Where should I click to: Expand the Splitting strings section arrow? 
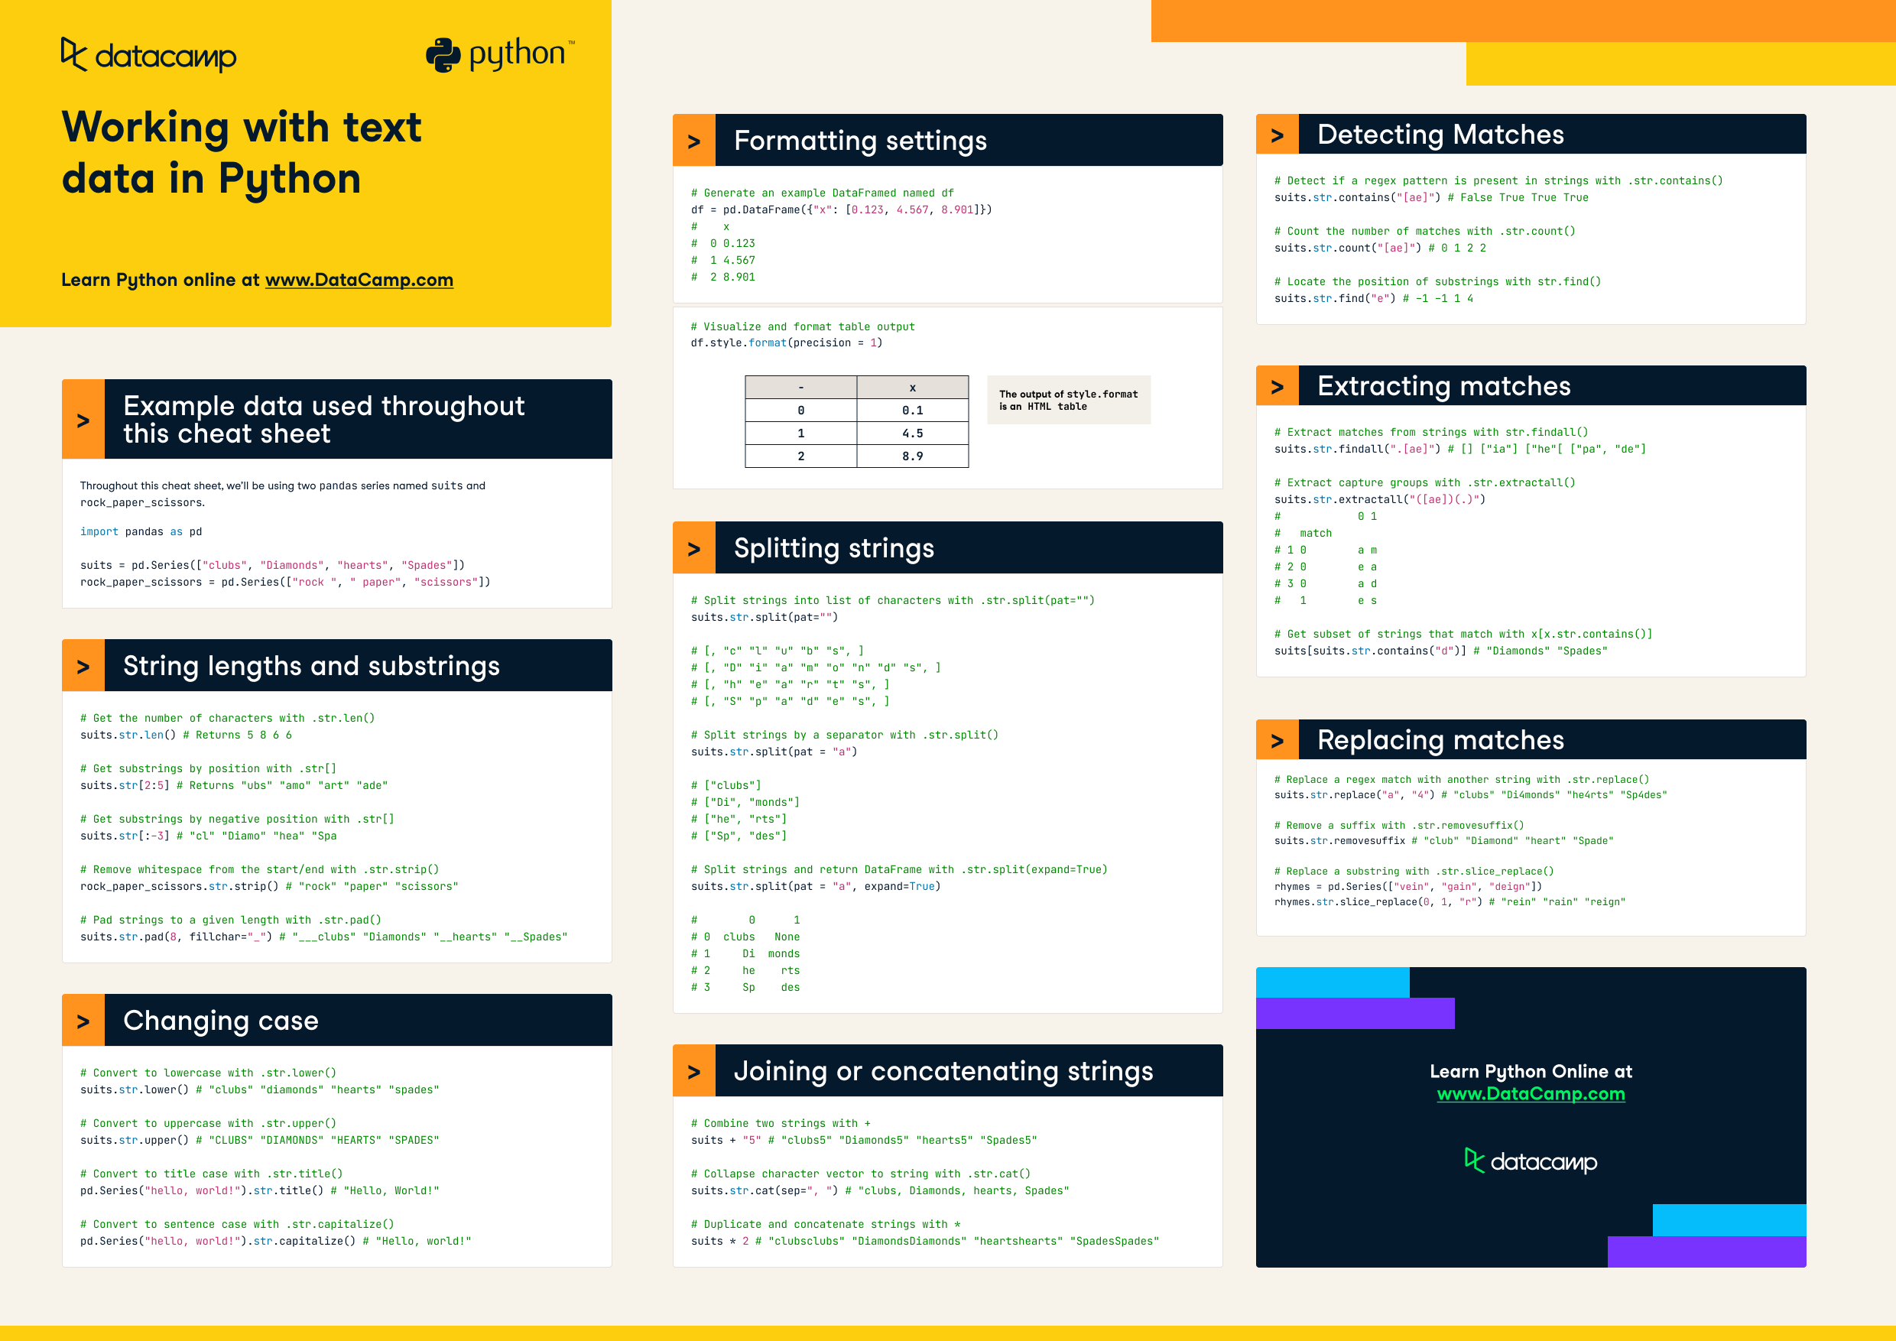[x=693, y=548]
